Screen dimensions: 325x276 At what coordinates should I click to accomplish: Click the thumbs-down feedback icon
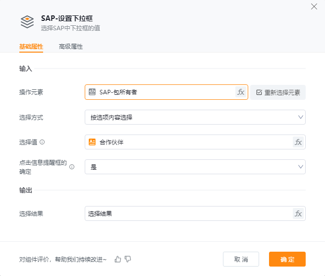pos(128,259)
